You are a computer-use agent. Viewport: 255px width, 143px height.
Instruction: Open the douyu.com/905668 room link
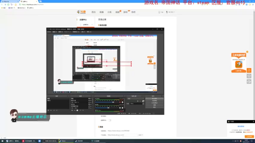pyautogui.click(x=119, y=131)
